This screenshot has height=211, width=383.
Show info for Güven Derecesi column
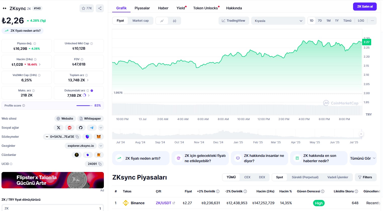[x=323, y=191]
